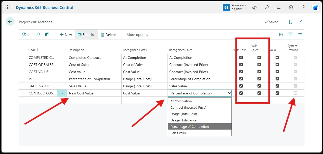Click Completed Contract description cell

point(94,58)
